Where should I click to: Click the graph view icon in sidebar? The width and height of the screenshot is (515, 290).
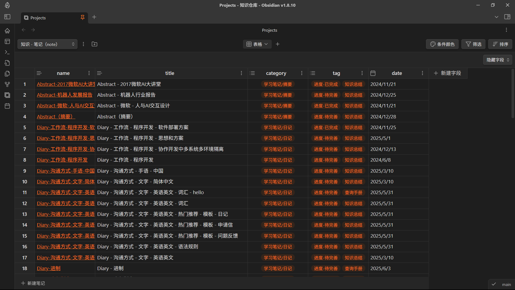click(x=7, y=84)
